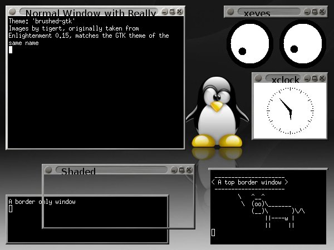The height and width of the screenshot is (250, 334).
Task: Minimize the Shaded window
Action: point(174,170)
